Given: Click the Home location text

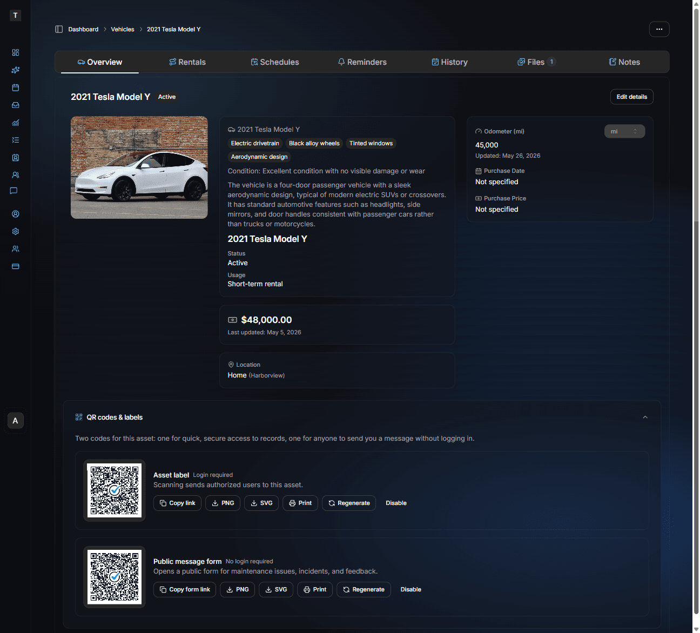Looking at the screenshot, I should pos(237,375).
